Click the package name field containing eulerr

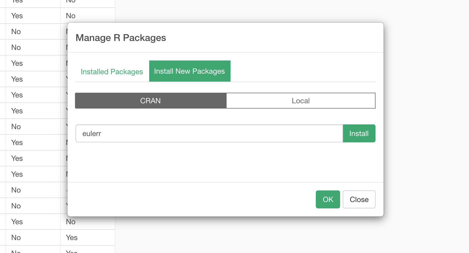click(209, 133)
